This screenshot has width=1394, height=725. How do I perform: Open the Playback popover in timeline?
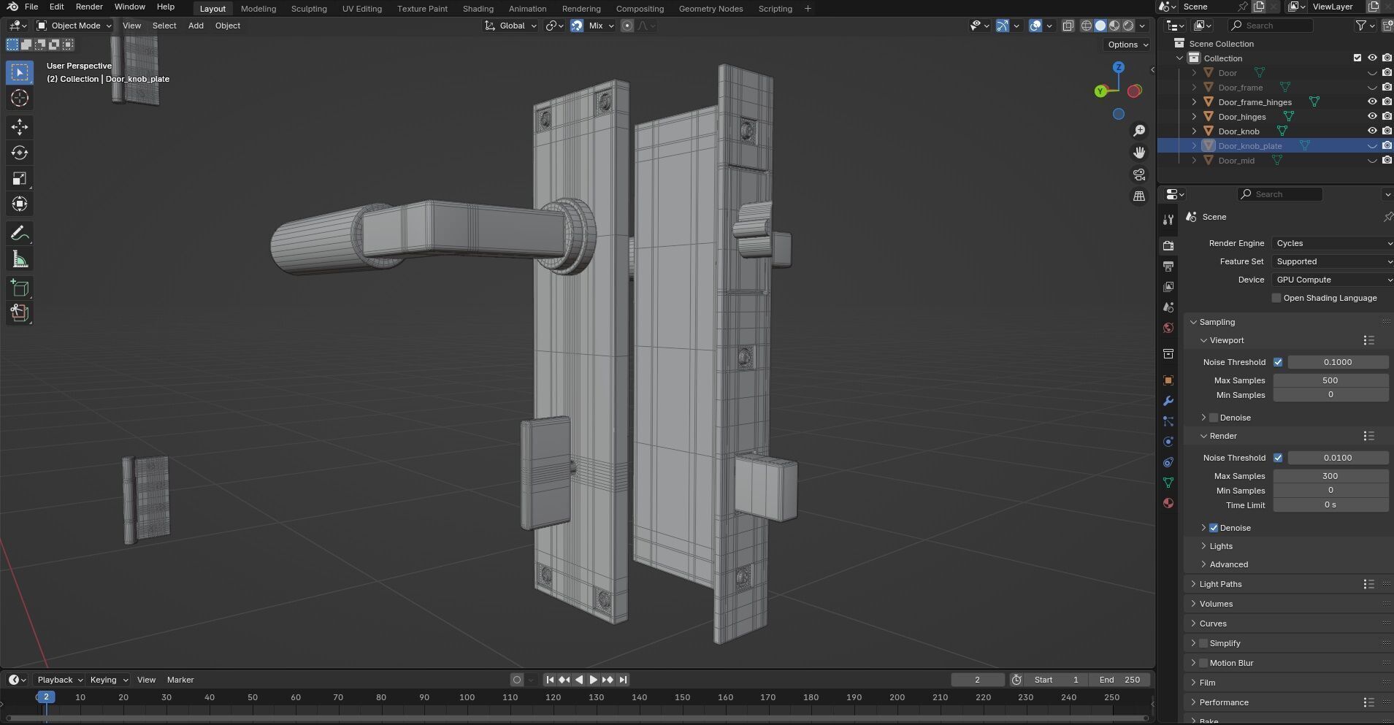(x=59, y=680)
